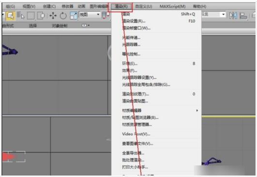Choose the Rectangular Selection Region tool
Viewport: 257px width, 177px height.
click(30, 16)
